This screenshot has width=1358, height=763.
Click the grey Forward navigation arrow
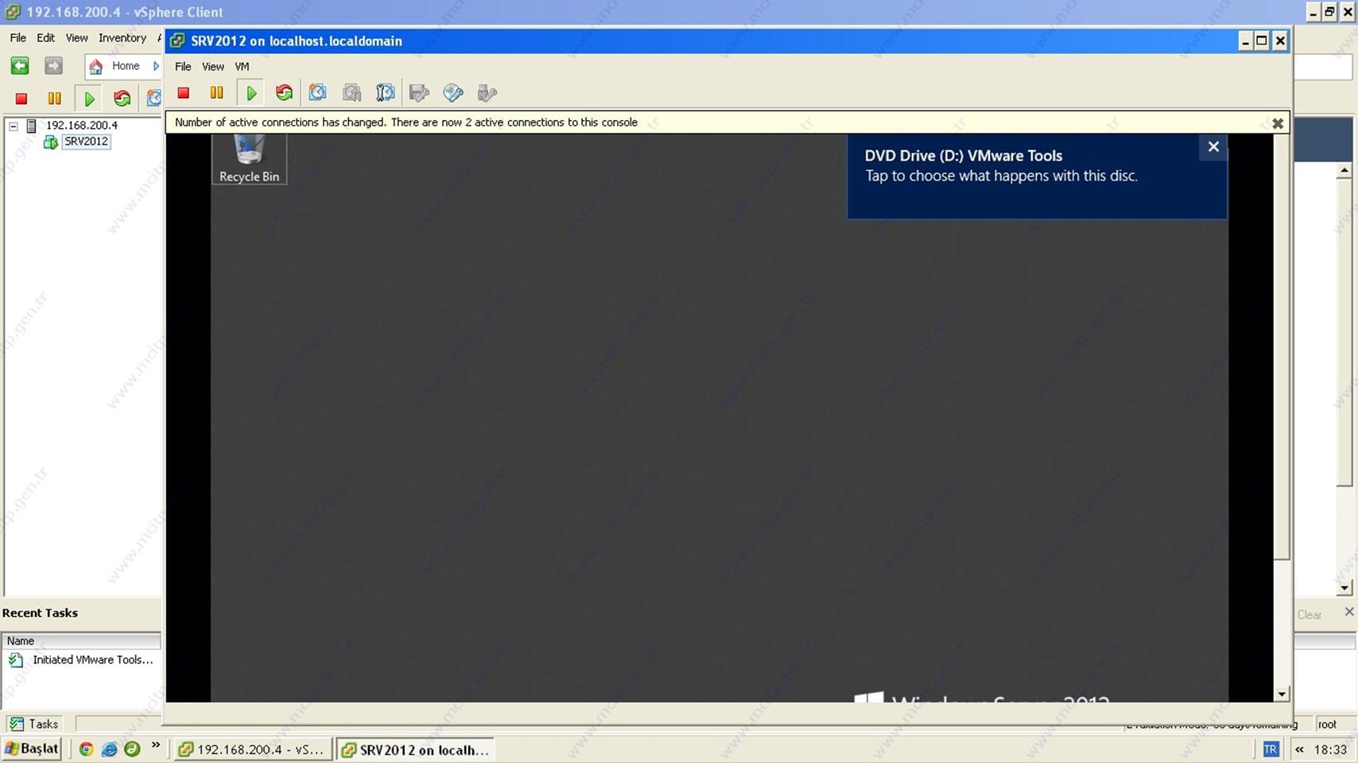click(53, 66)
